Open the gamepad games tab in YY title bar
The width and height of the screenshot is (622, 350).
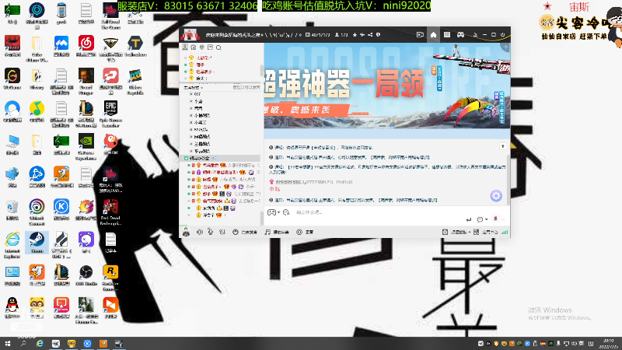[460, 35]
